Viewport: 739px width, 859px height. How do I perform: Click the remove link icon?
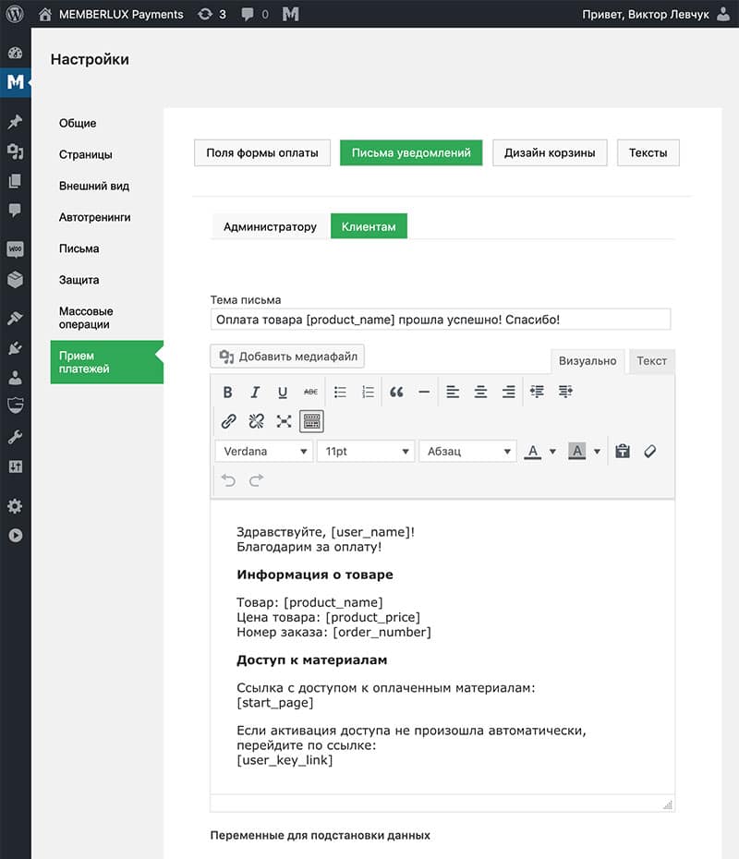tap(256, 421)
